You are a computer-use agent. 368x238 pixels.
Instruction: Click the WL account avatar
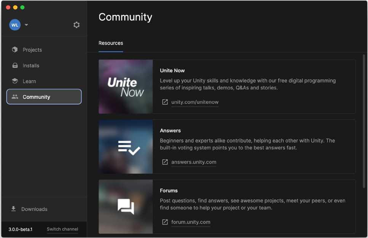point(15,25)
